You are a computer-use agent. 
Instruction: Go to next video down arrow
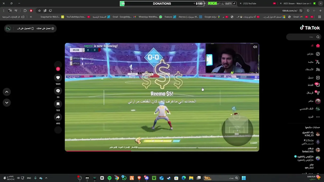pyautogui.click(x=7, y=103)
